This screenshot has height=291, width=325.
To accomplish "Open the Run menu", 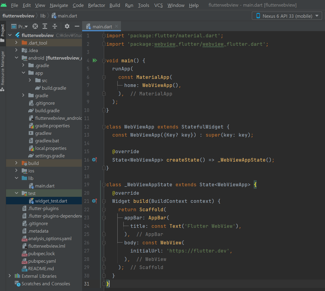I will tap(129, 5).
